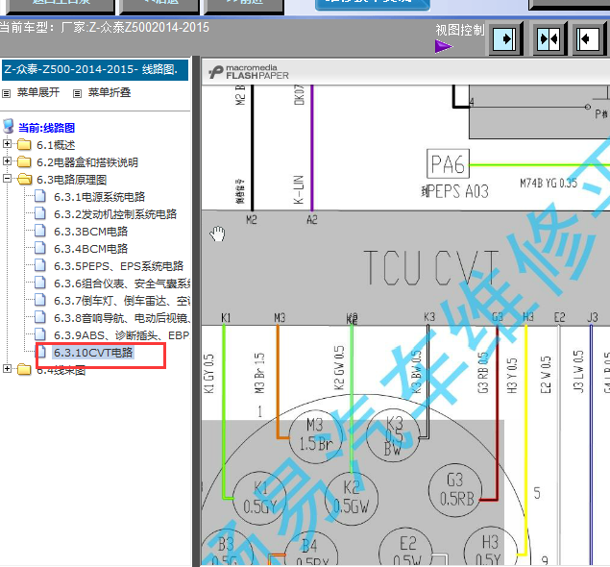Click the view control left-arrow icon
The image size is (610, 567).
[588, 38]
